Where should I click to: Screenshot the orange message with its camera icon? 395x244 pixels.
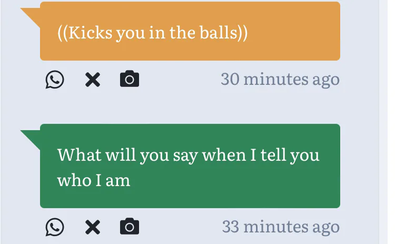click(130, 80)
